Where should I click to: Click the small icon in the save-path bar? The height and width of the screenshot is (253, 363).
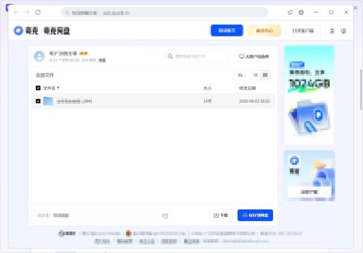point(165,216)
